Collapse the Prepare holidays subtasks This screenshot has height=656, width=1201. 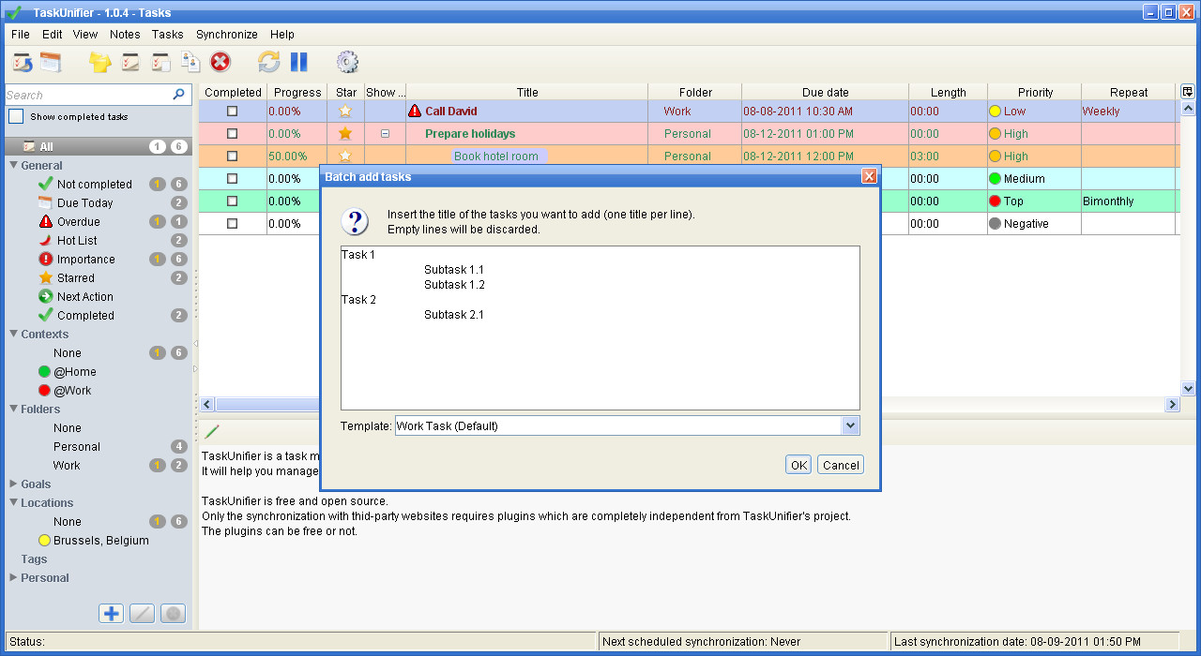pos(385,134)
